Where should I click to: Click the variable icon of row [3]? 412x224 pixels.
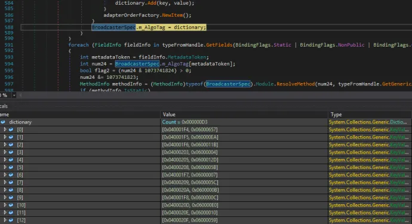click(x=11, y=152)
